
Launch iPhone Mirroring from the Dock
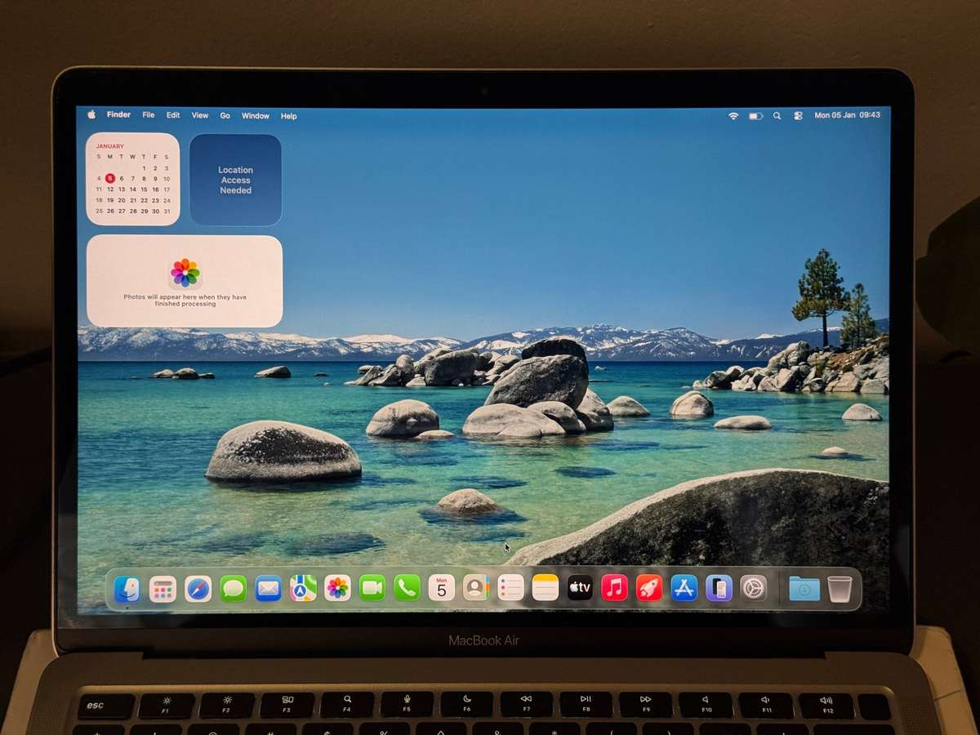(719, 588)
